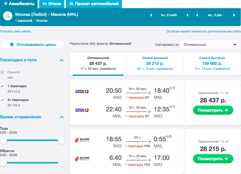Go to next departure date arrow

tap(188, 15)
